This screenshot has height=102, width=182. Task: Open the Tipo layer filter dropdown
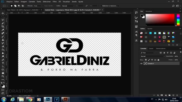point(147,53)
